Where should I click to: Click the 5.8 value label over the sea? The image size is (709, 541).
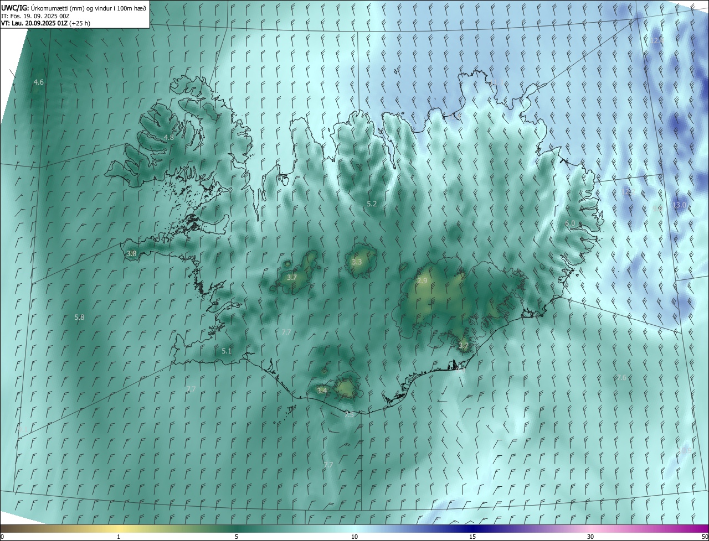[x=79, y=317]
